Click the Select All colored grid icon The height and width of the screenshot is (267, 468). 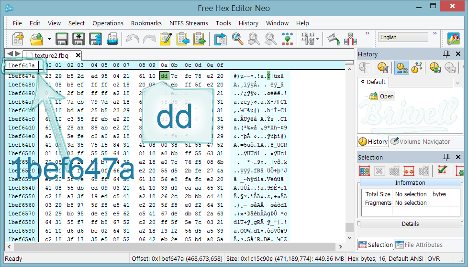(x=365, y=171)
